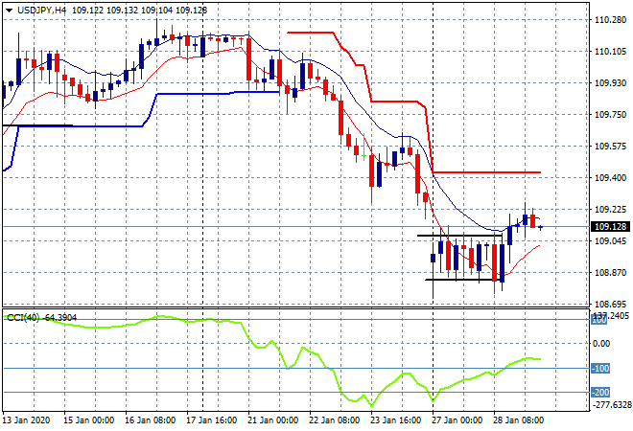Image resolution: width=633 pixels, height=431 pixels.
Task: Select the lower black range line near 108.870
Action: click(x=464, y=280)
